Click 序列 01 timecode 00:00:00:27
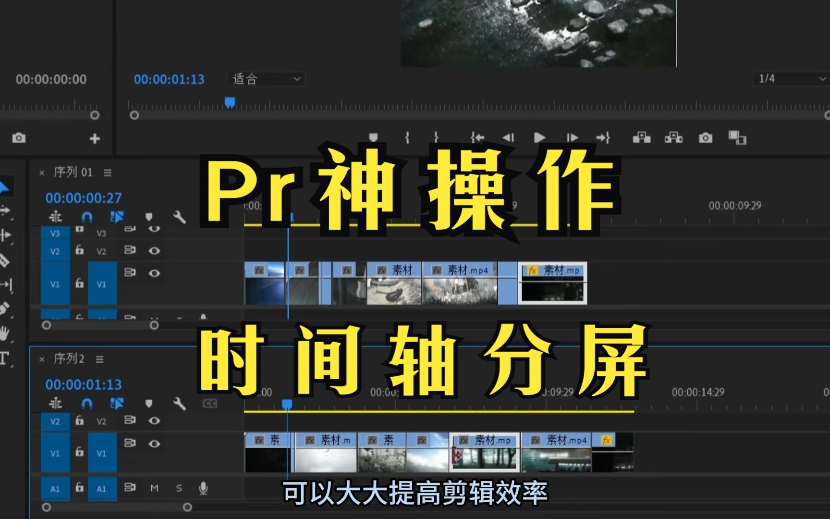 84,198
